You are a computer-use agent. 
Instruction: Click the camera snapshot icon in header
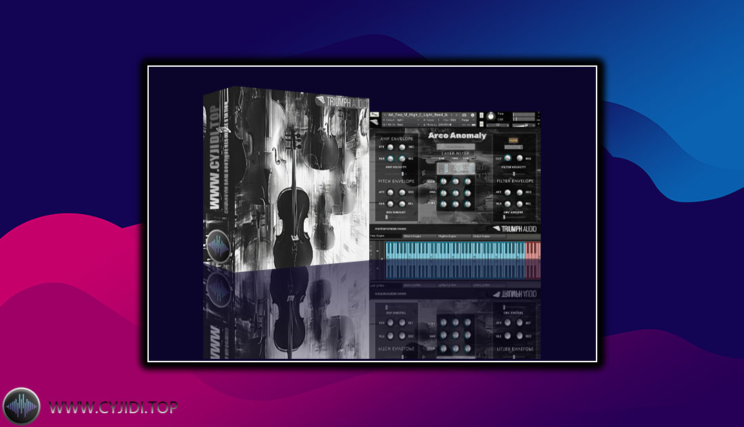pyautogui.click(x=464, y=115)
